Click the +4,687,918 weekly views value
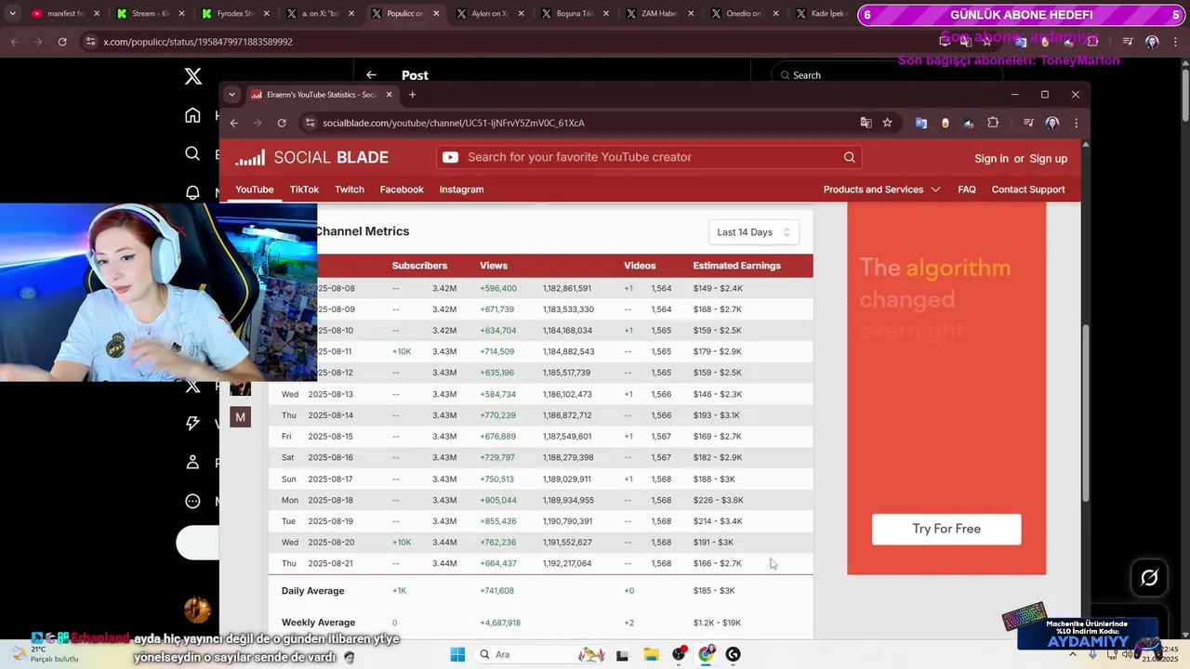Image resolution: width=1190 pixels, height=669 pixels. pyautogui.click(x=500, y=623)
